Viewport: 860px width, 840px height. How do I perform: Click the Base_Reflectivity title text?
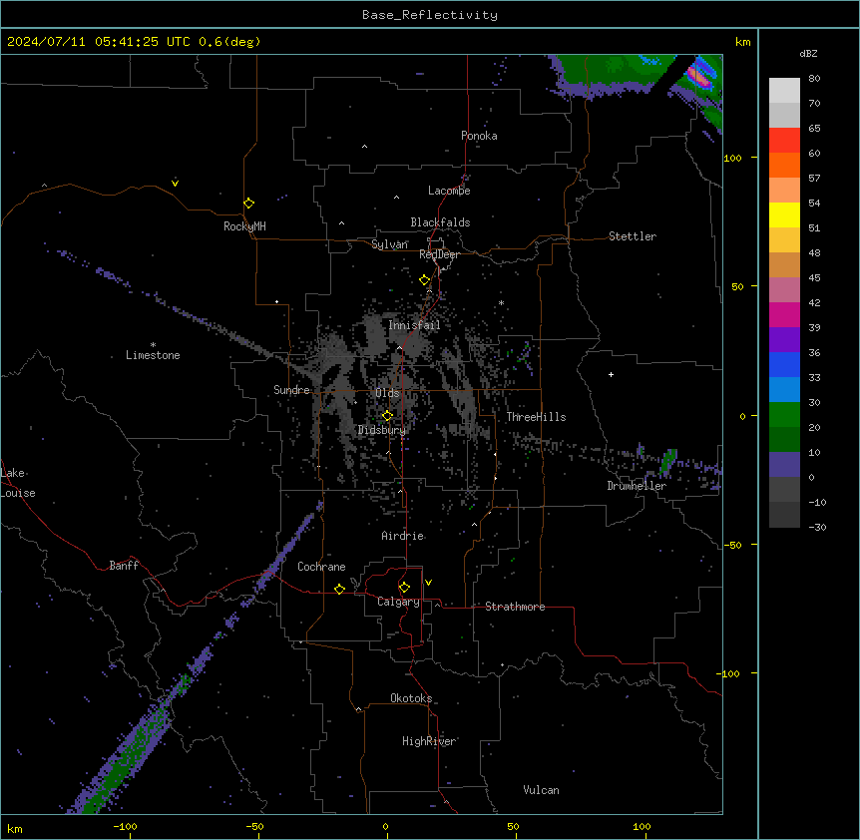click(430, 15)
